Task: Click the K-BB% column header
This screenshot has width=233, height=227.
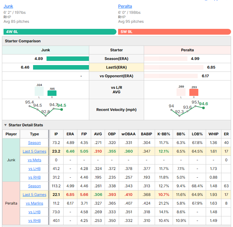Action: pyautogui.click(x=164, y=134)
